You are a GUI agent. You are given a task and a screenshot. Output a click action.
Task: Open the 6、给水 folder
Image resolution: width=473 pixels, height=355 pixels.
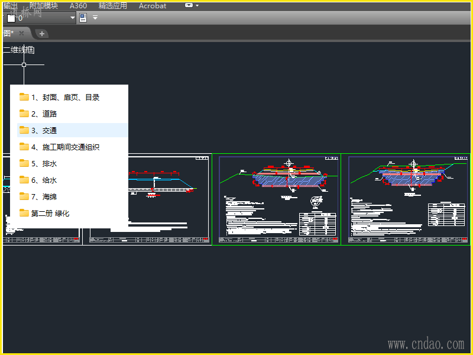pyautogui.click(x=72, y=180)
